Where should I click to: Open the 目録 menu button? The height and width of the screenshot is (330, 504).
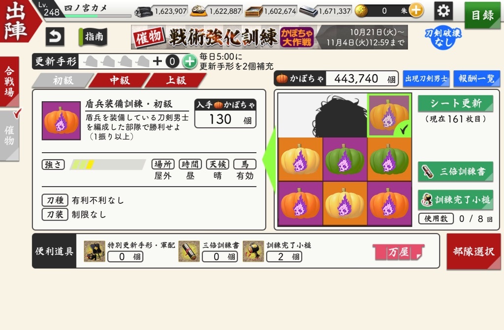[x=482, y=15]
